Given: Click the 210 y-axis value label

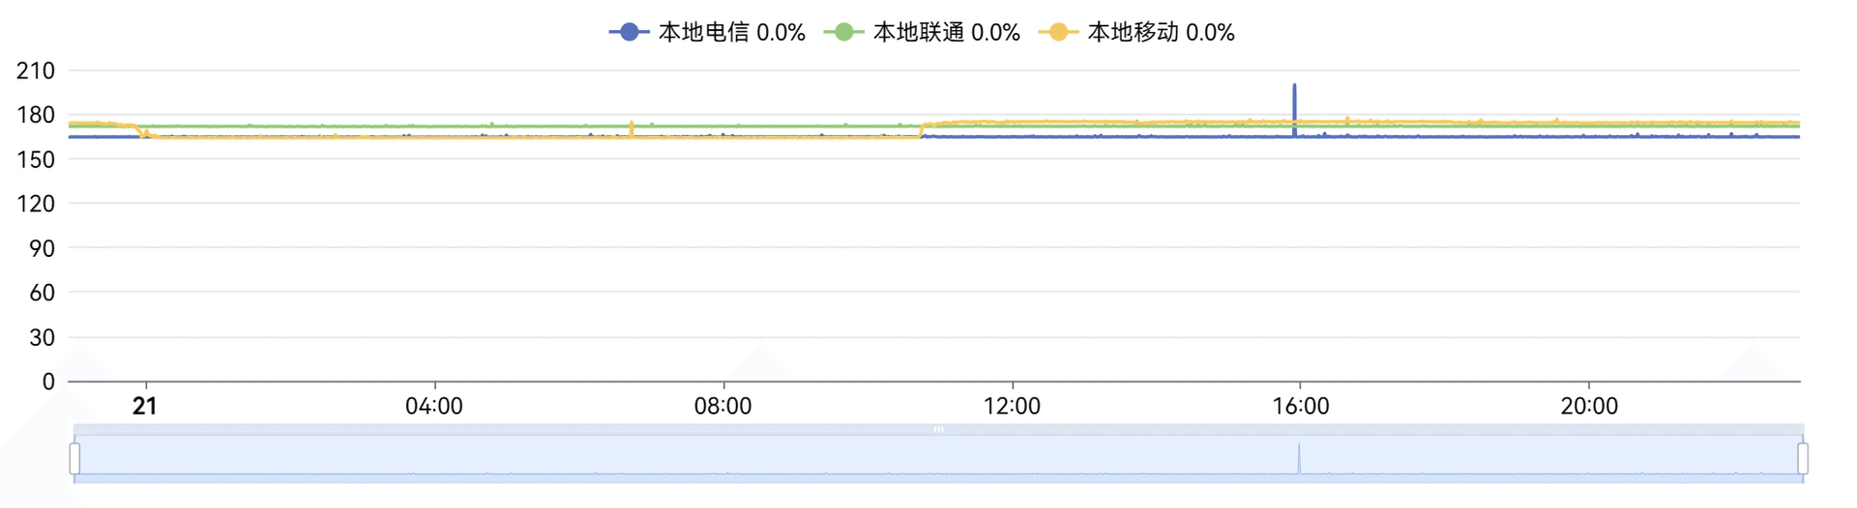Looking at the screenshot, I should point(36,71).
